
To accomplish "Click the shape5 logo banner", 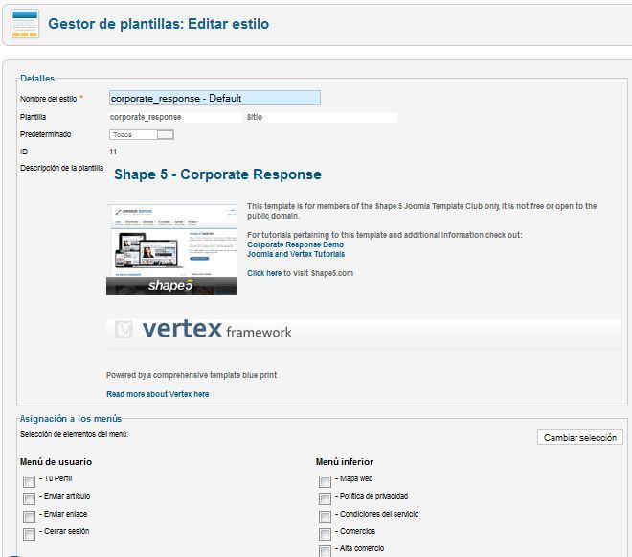I will coord(171,286).
